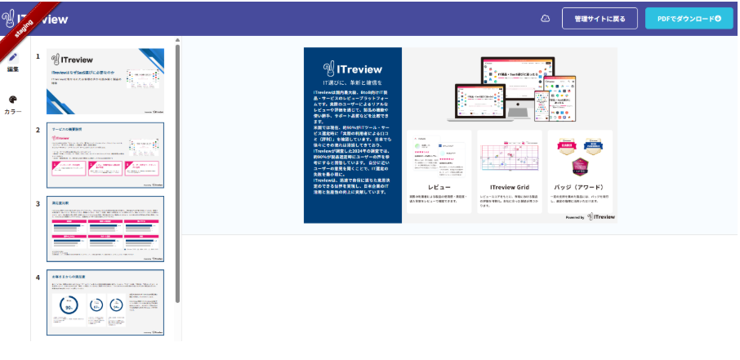Select slide 1 thumbnail, the ITreview cover
The height and width of the screenshot is (360, 740).
point(105,81)
